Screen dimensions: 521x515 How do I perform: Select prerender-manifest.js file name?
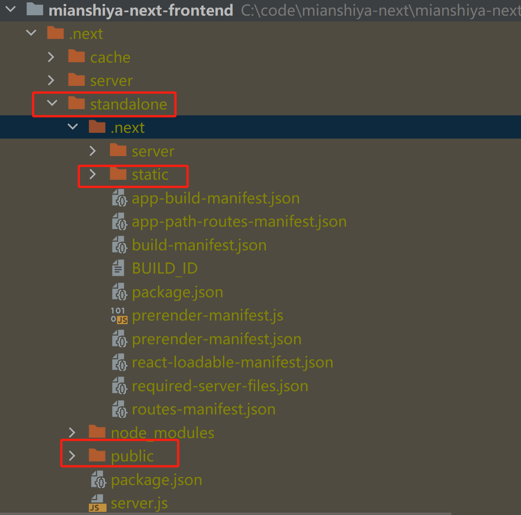pos(207,316)
